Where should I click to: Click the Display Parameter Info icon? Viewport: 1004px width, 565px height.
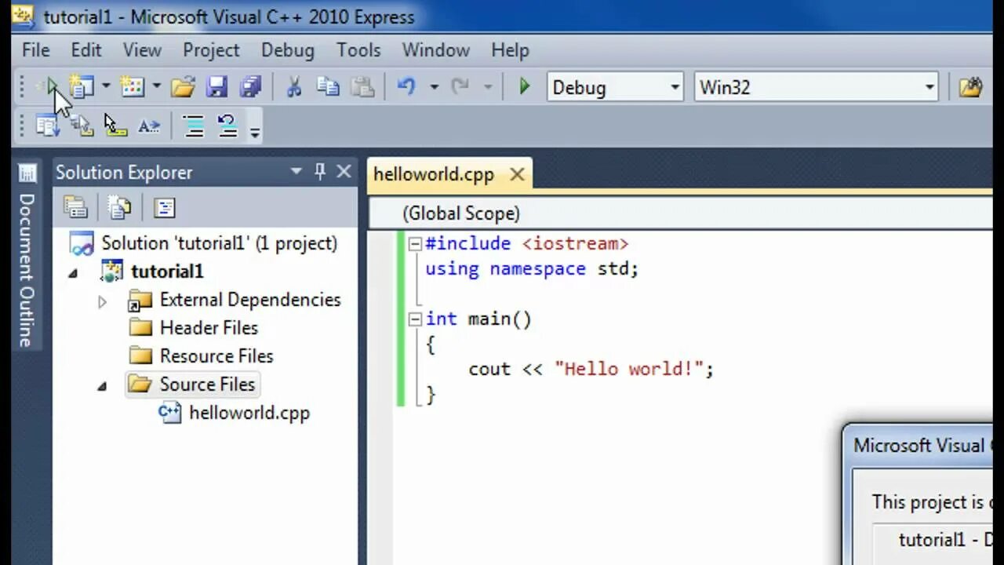[81, 126]
